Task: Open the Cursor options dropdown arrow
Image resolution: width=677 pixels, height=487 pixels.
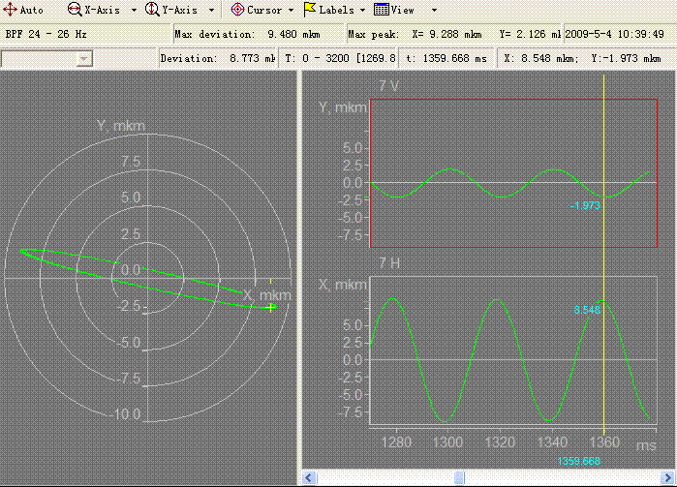Action: click(291, 10)
